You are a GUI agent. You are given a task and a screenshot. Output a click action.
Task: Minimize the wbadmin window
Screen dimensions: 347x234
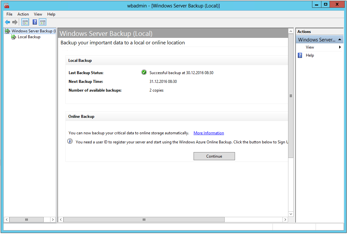pyautogui.click(x=317, y=4)
